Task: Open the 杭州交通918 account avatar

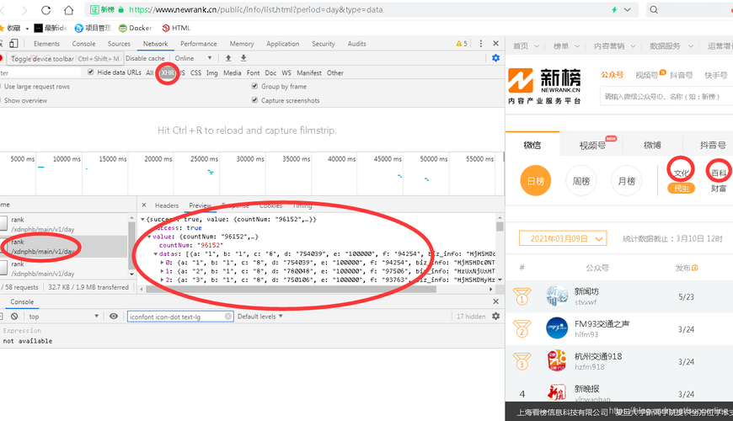Action: pyautogui.click(x=557, y=361)
